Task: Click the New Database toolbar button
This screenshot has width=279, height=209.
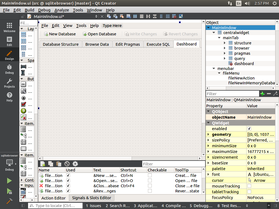Action: pos(60,34)
